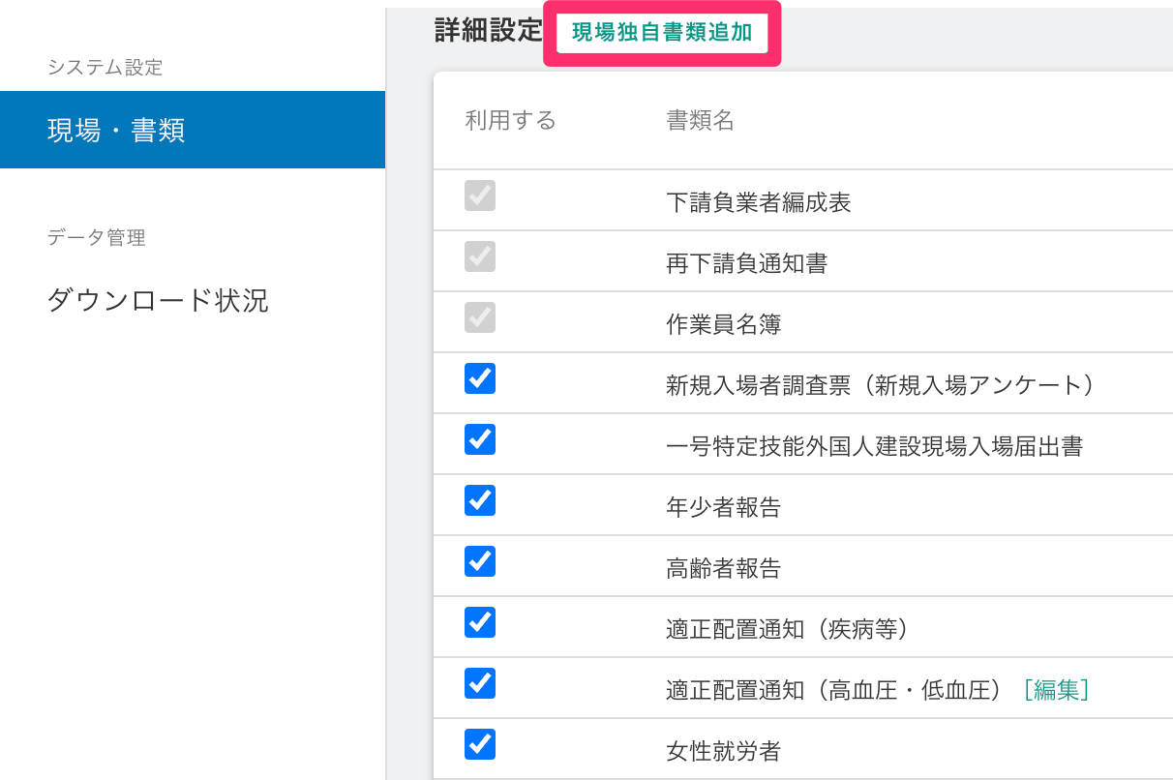Uncheck the 適正配置通知（高血圧・低血圧） checkbox

(x=480, y=683)
